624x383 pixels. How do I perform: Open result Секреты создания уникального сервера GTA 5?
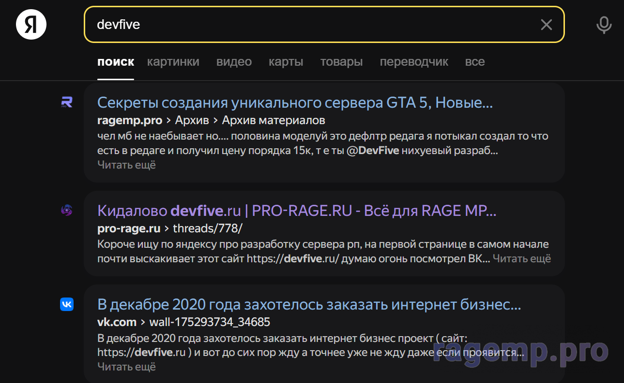[x=295, y=102]
